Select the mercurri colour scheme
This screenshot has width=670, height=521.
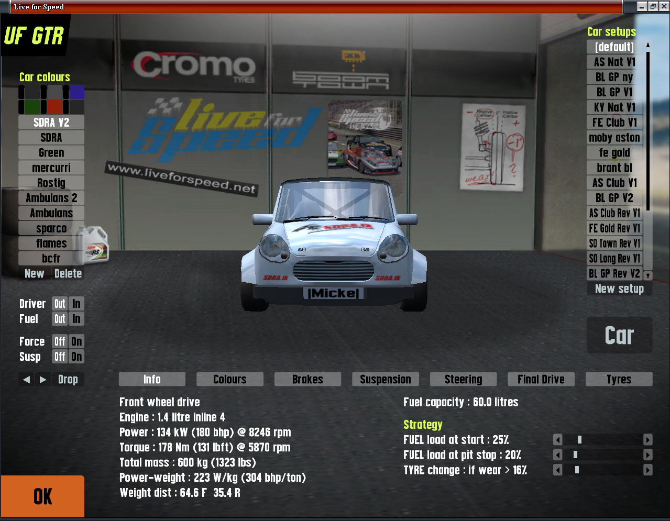(x=51, y=168)
